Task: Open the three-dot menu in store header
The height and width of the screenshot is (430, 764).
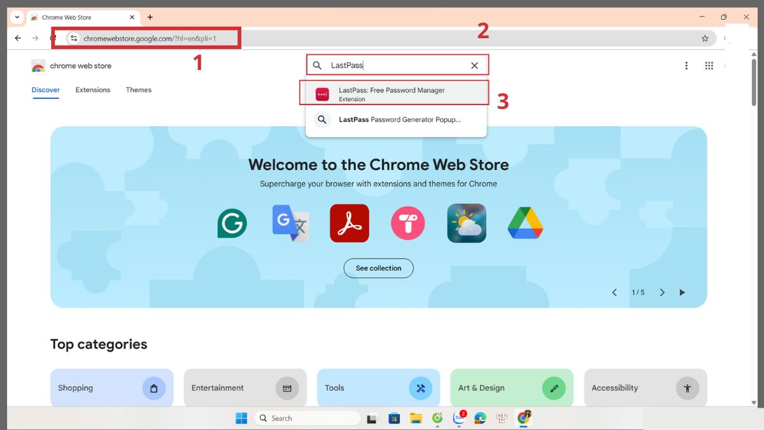Action: [686, 66]
